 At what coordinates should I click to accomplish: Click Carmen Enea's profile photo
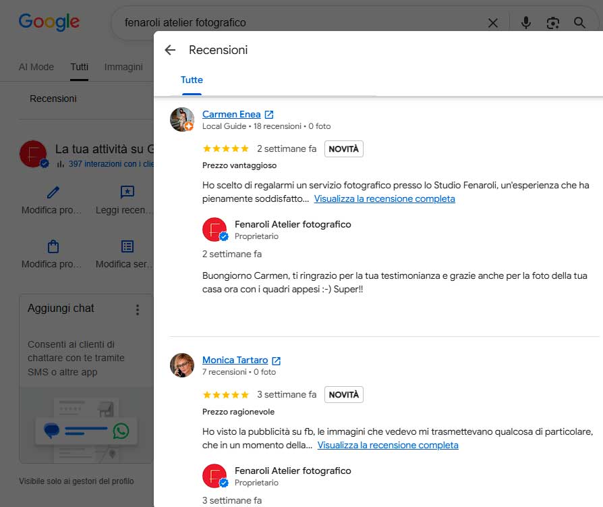pos(182,119)
